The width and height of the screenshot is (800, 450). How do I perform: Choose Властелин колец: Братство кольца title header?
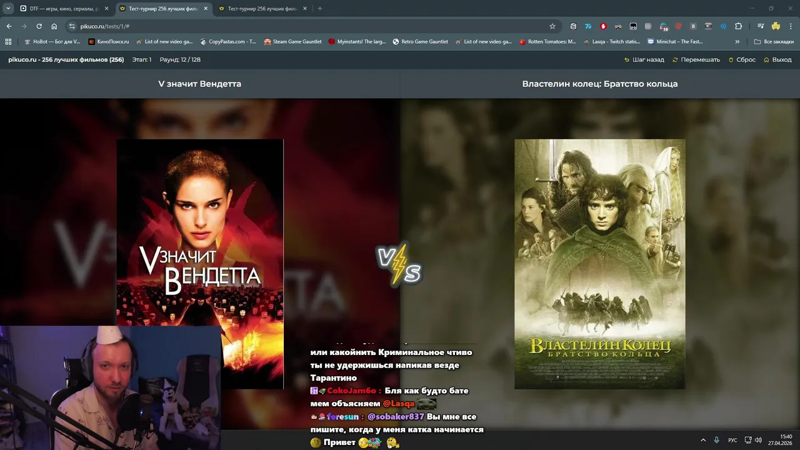pyautogui.click(x=600, y=84)
